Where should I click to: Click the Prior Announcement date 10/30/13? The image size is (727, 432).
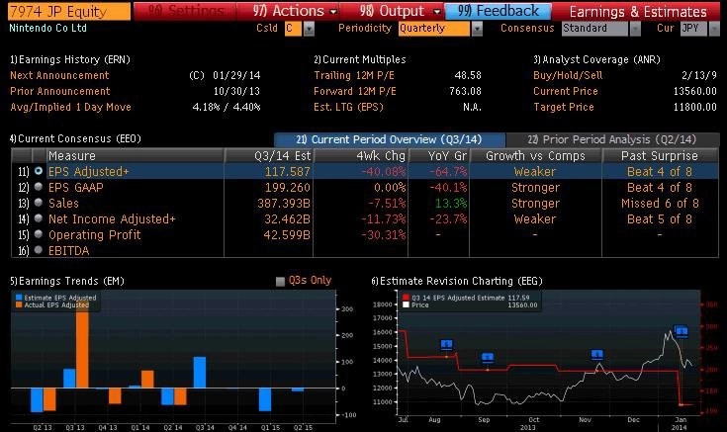pyautogui.click(x=237, y=91)
